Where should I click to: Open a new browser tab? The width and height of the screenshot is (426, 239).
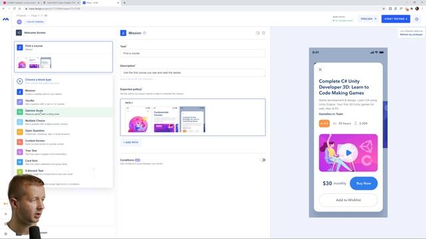pyautogui.click(x=124, y=3)
